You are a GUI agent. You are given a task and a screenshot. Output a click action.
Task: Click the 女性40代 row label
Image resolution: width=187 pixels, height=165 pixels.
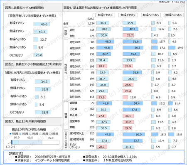pos(75,85)
